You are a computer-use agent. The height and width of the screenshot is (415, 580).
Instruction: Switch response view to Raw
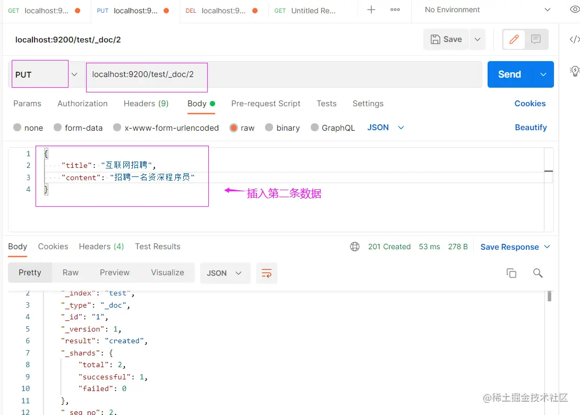(x=71, y=273)
